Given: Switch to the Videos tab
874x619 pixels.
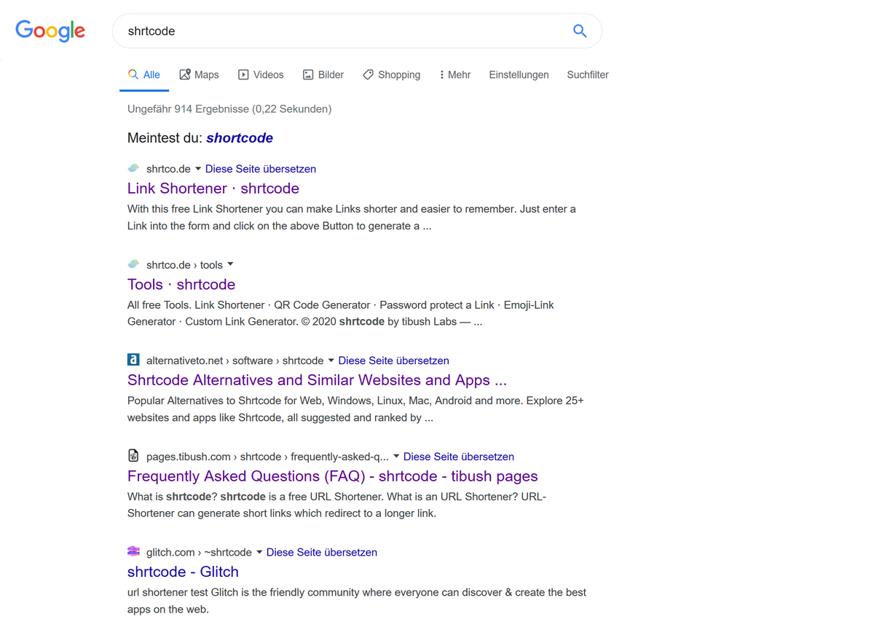Looking at the screenshot, I should 261,74.
